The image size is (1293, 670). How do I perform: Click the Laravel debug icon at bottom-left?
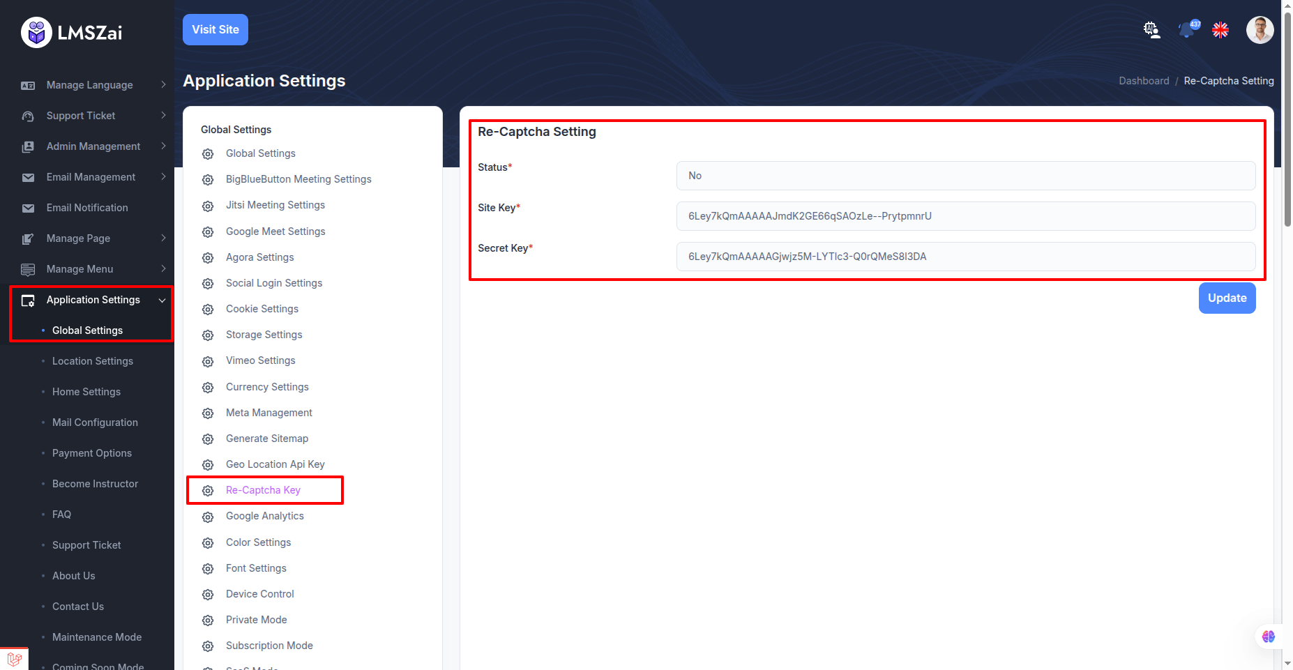[14, 659]
